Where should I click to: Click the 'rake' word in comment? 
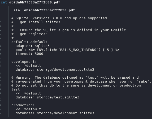(x=143, y=81)
